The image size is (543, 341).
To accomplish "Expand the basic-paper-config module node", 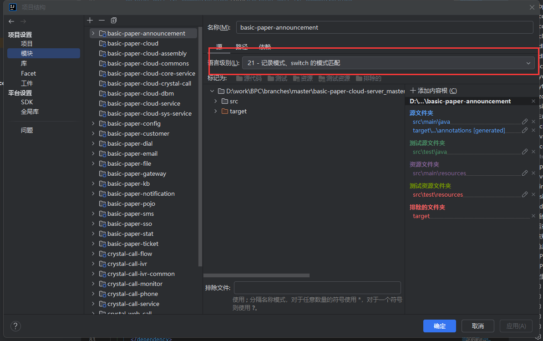I will 93,123.
